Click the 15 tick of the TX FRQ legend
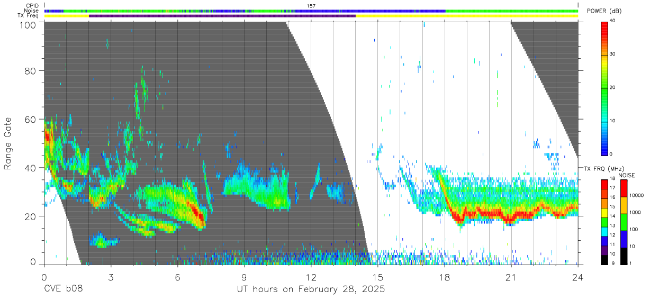650x300 pixels. tap(613, 206)
